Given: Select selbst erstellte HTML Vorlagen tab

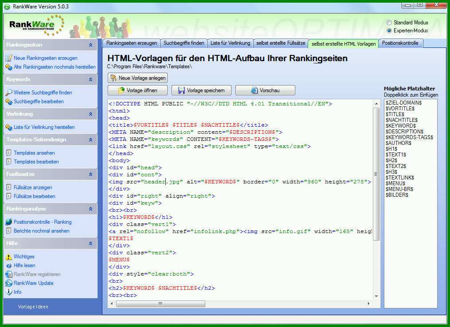Looking at the screenshot, I should [x=344, y=43].
